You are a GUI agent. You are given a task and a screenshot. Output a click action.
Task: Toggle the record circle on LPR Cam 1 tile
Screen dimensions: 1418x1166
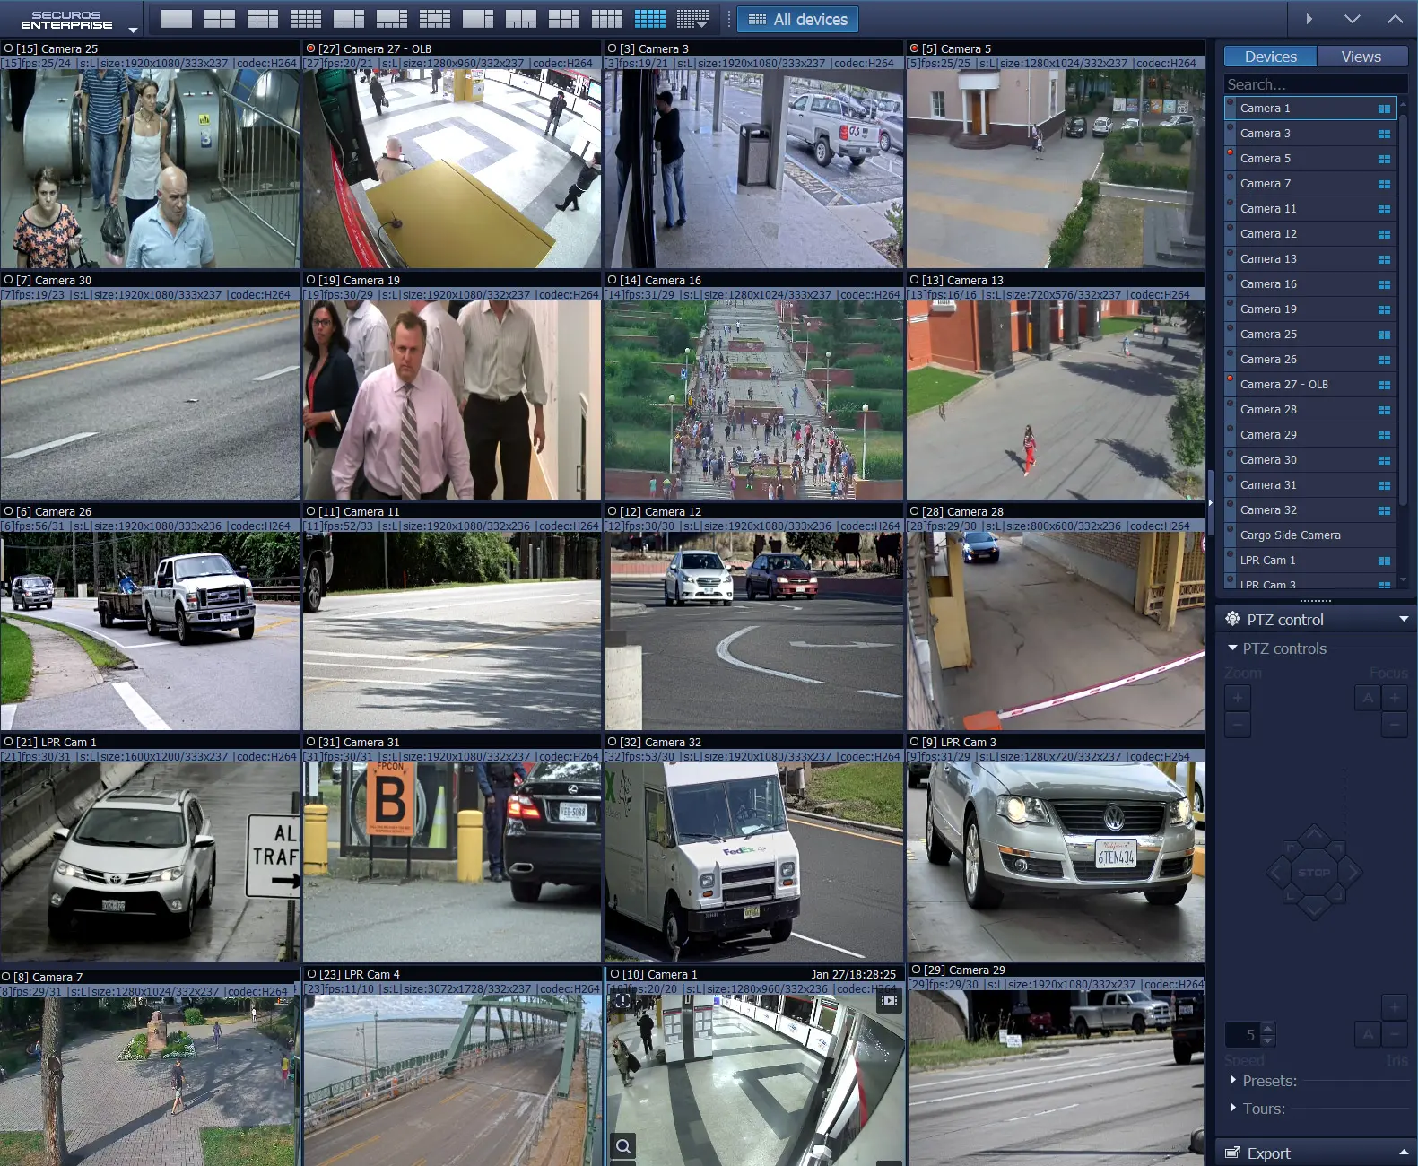tap(8, 742)
